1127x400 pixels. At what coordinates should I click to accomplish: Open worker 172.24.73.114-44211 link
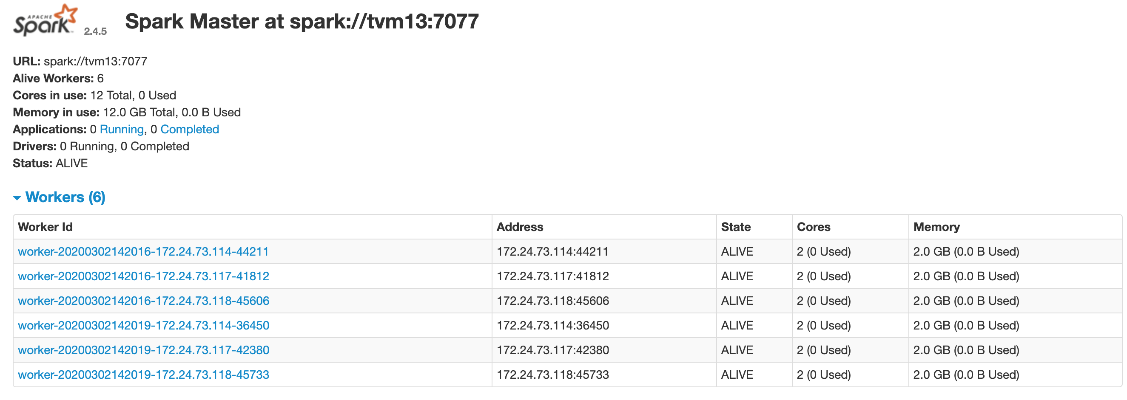point(143,251)
